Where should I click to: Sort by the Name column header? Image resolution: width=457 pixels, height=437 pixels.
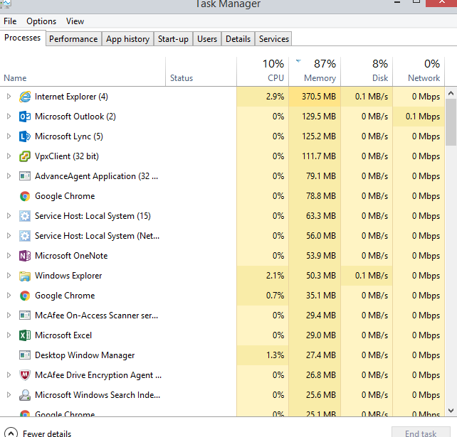[83, 72]
